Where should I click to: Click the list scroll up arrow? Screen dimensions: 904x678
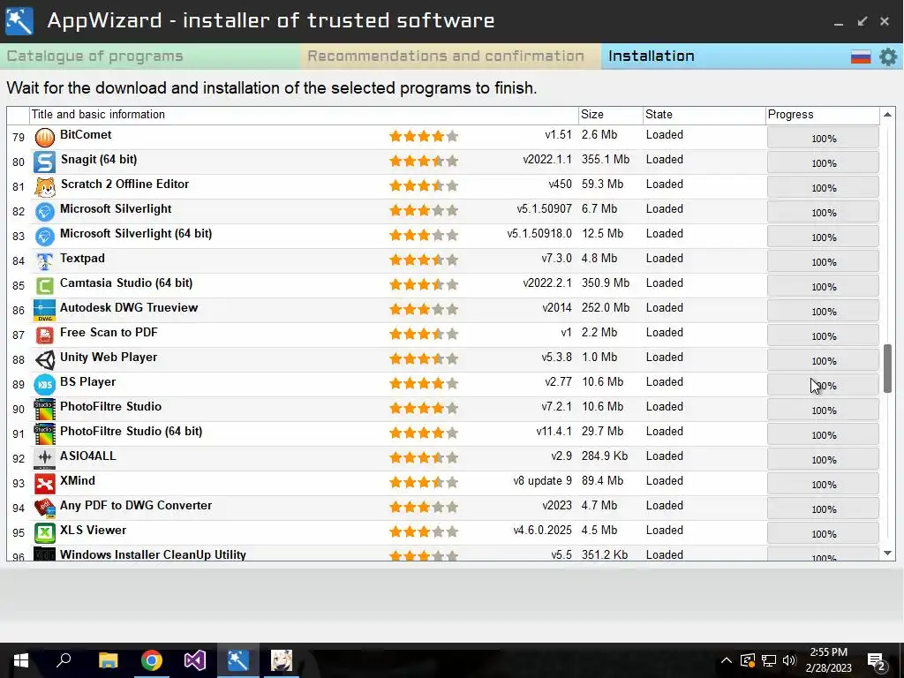888,115
